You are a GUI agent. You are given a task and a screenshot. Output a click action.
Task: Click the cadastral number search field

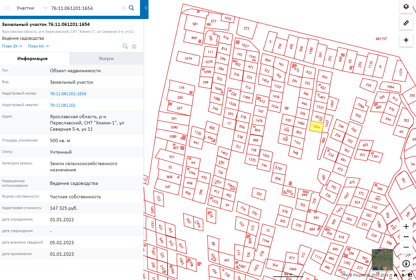85,8
